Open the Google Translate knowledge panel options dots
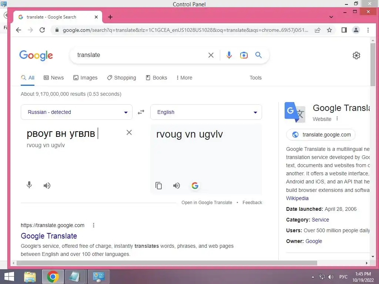This screenshot has width=379, height=284. click(337, 119)
